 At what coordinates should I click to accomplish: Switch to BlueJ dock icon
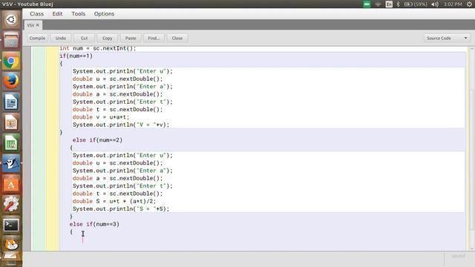click(11, 163)
